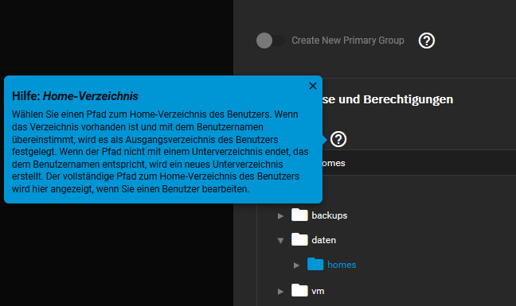Collapse the daten folder arrow
The image size is (516, 306).
click(280, 241)
